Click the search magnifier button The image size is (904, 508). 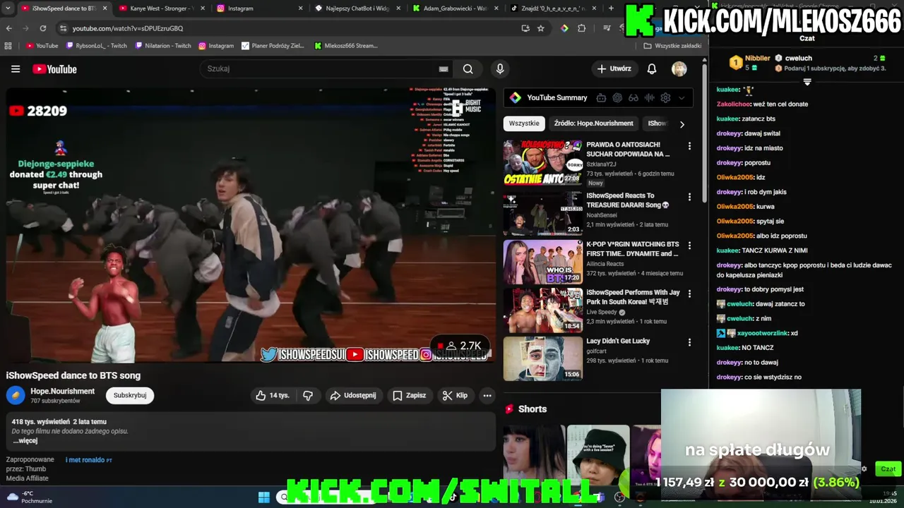[468, 68]
